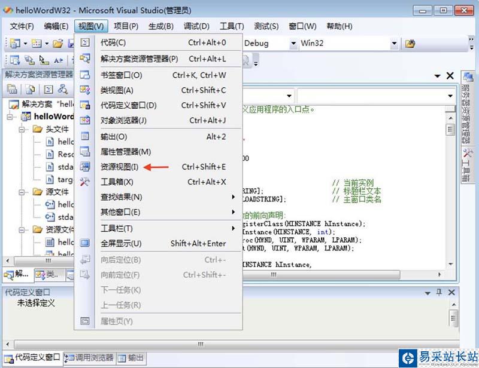Viewport: 479px width, 368px height.
Task: Click the Add New Item toolbar icon
Action: coord(37,44)
